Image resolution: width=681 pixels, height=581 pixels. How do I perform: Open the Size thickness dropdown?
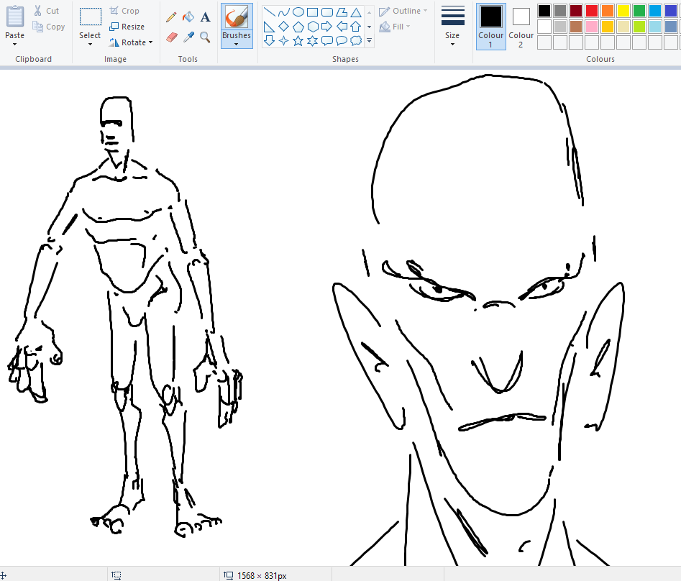(452, 45)
